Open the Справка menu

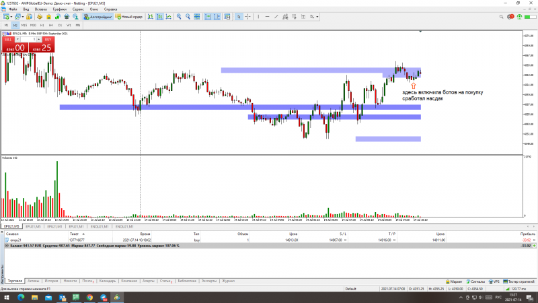[x=110, y=9]
